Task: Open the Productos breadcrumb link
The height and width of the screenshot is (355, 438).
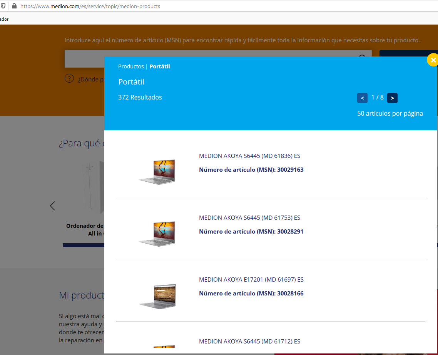Action: point(131,66)
